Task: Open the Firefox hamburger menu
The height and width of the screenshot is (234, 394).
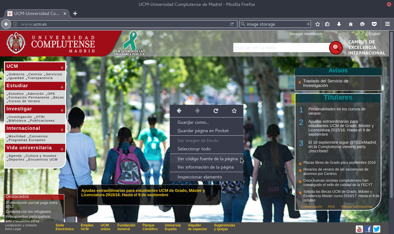Action: 387,24
